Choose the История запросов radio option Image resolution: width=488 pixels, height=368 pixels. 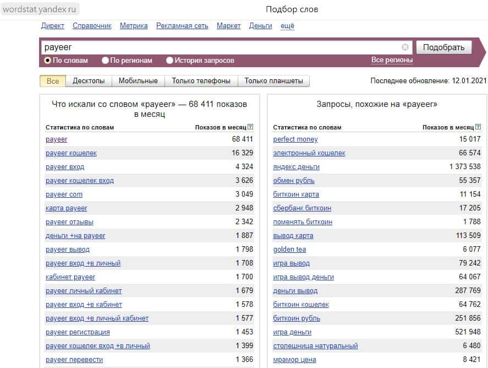point(169,61)
